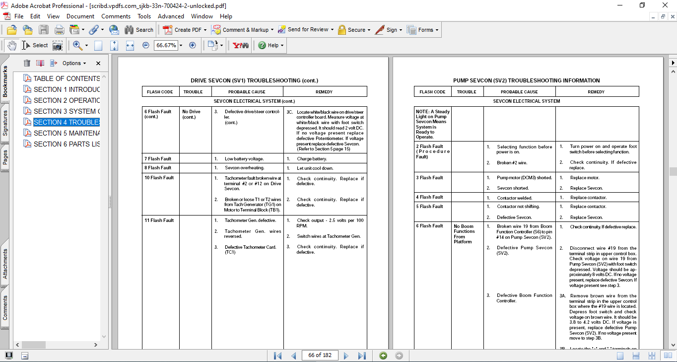
Task: Click the Print icon in the toolbar
Action: pos(60,30)
